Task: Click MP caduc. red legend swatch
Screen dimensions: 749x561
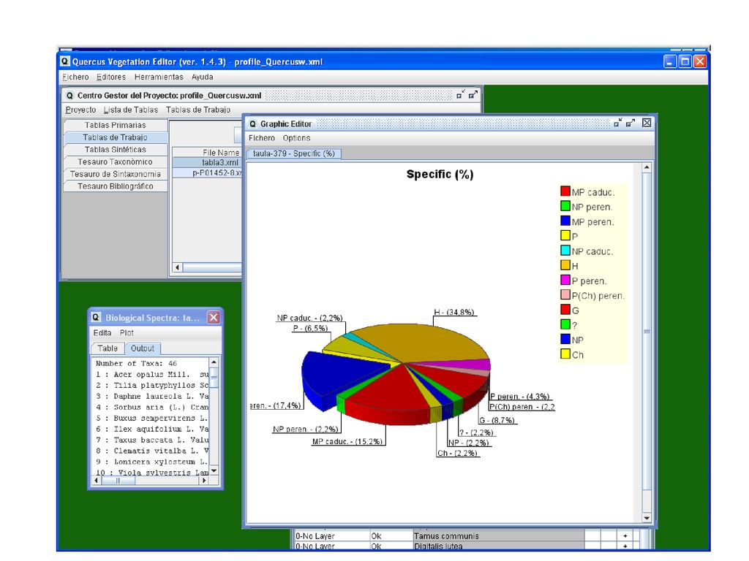Action: pos(565,191)
